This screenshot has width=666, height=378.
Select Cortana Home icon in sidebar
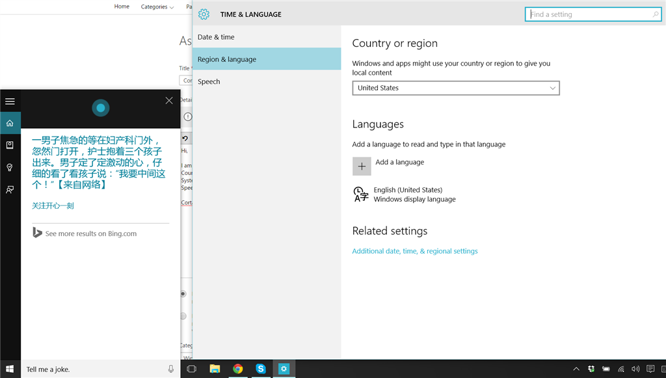point(10,123)
